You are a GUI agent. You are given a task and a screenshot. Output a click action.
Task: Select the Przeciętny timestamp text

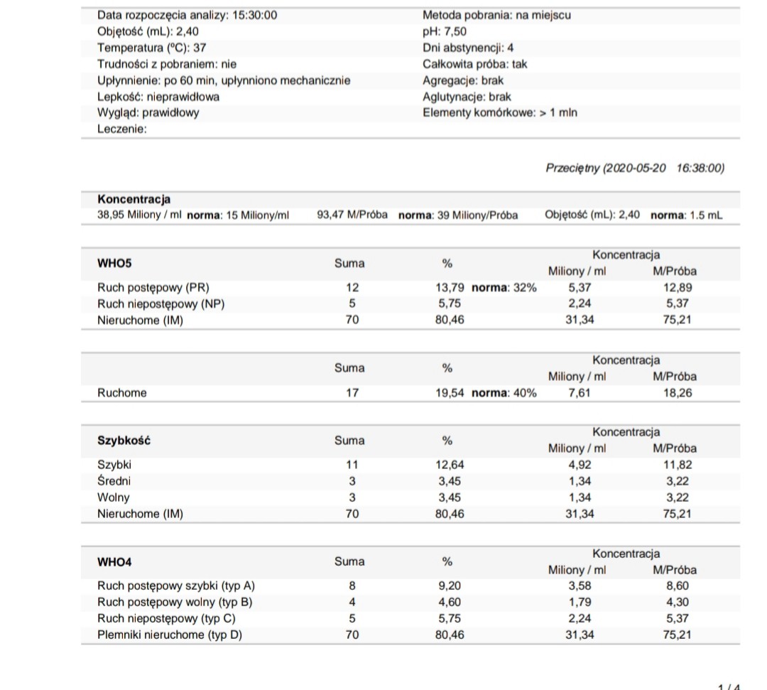(x=634, y=168)
